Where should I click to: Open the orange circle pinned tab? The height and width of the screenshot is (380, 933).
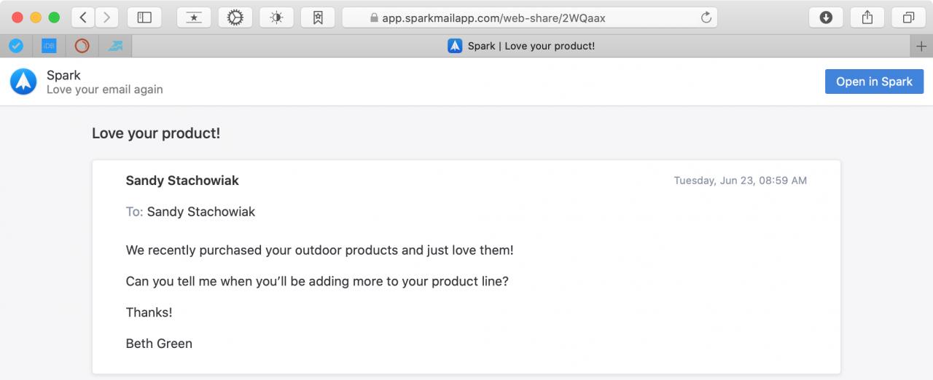point(82,46)
